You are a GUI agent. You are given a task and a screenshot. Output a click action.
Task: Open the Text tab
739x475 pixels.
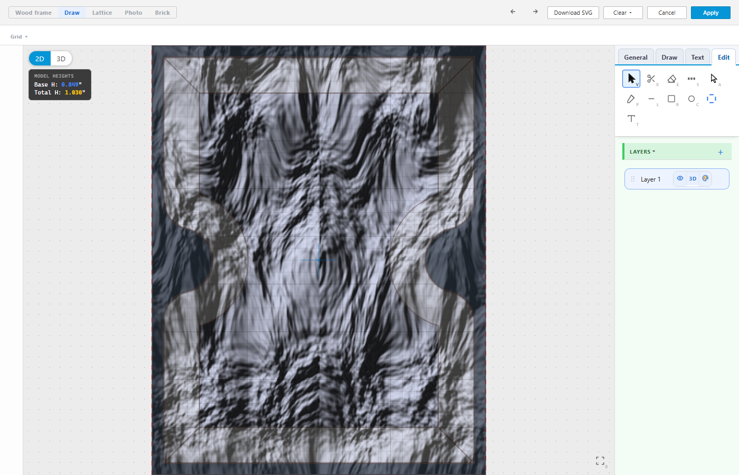click(697, 58)
